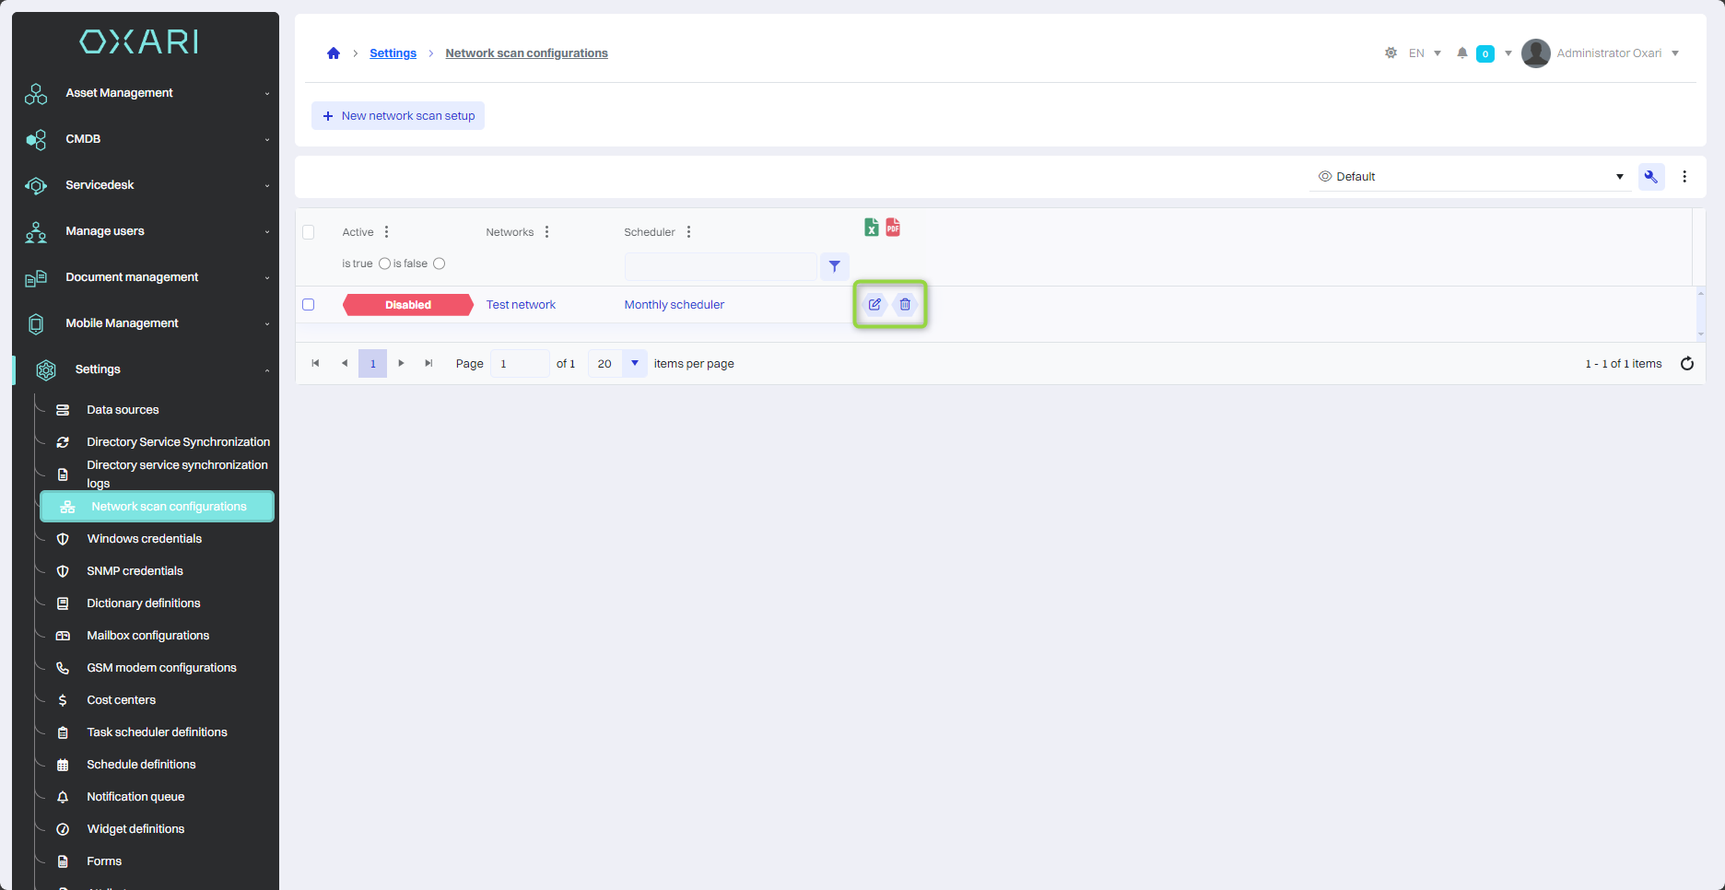
Task: Click the edit icon for Test network row
Action: [874, 304]
